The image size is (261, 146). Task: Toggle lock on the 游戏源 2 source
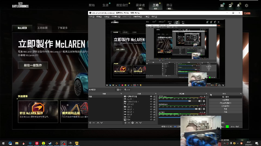tap(154, 112)
